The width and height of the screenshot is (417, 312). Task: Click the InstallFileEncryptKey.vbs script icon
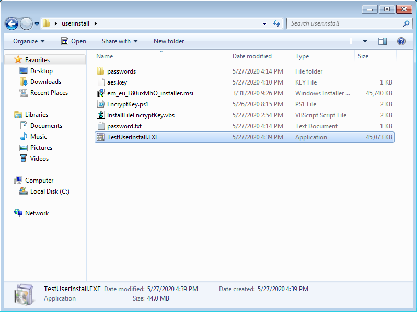[101, 115]
